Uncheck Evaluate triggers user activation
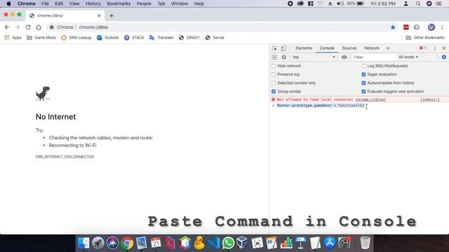The image size is (449, 252). [x=363, y=92]
